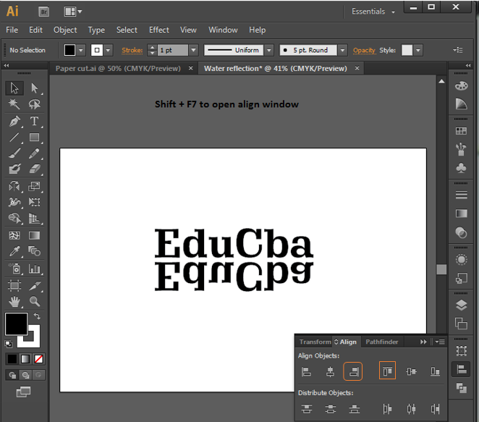Swap fill and stroke colors
Image resolution: width=479 pixels, height=422 pixels.
pyautogui.click(x=37, y=316)
